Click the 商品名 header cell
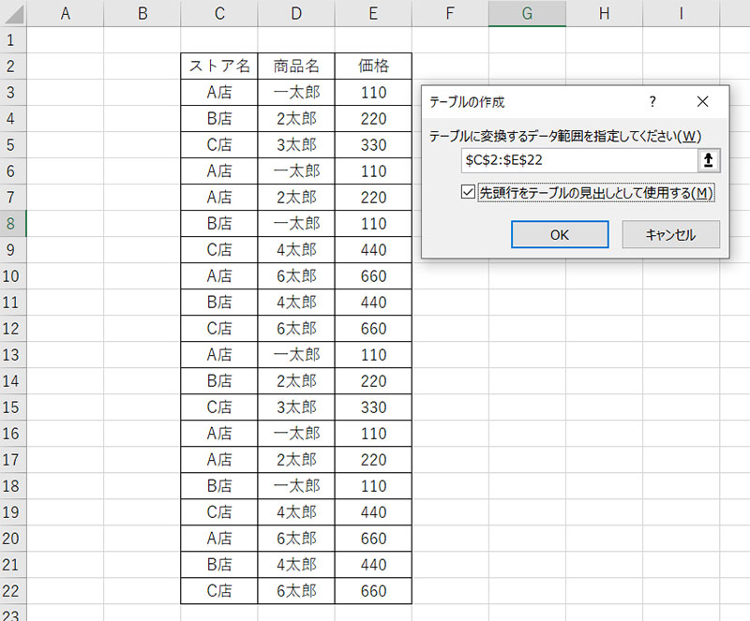This screenshot has width=750, height=621. [296, 67]
